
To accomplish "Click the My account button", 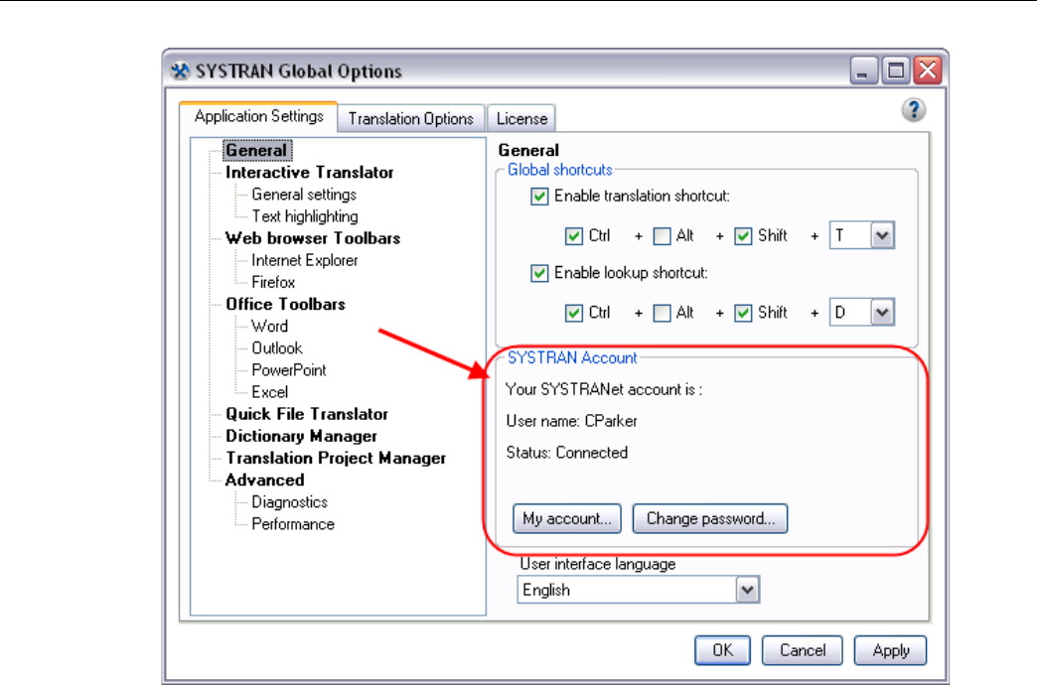I will click(567, 518).
